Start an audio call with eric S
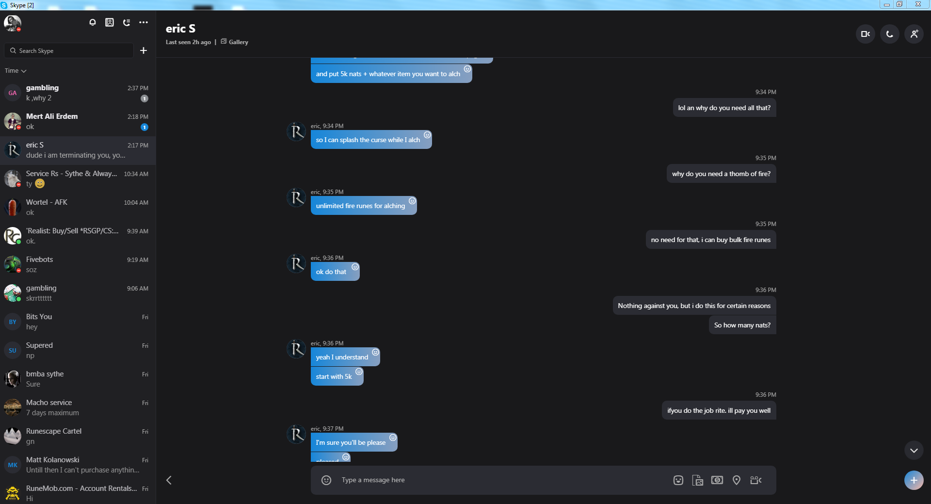Viewport: 931px width, 504px height. (889, 34)
